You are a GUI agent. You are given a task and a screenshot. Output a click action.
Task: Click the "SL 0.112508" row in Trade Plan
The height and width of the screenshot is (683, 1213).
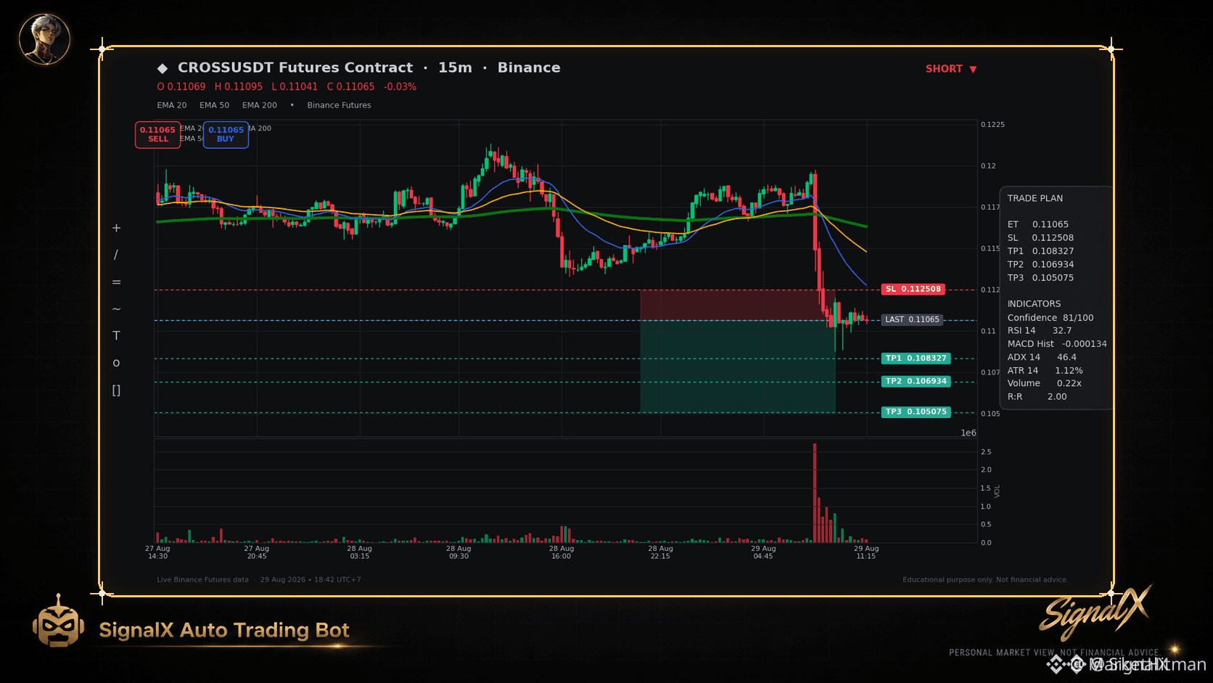click(1040, 237)
